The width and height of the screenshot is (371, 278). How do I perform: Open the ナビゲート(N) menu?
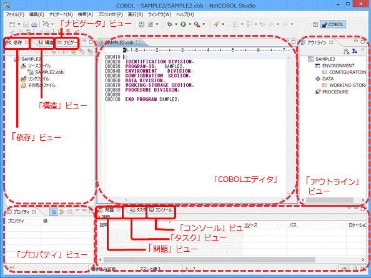tap(61, 14)
